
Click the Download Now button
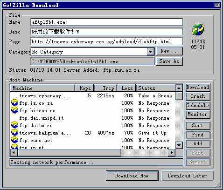(132, 176)
